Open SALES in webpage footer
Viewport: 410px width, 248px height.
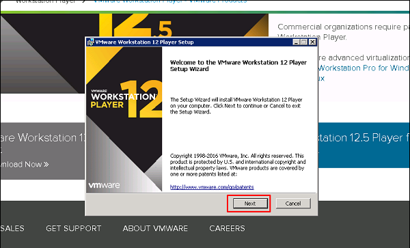(x=12, y=228)
